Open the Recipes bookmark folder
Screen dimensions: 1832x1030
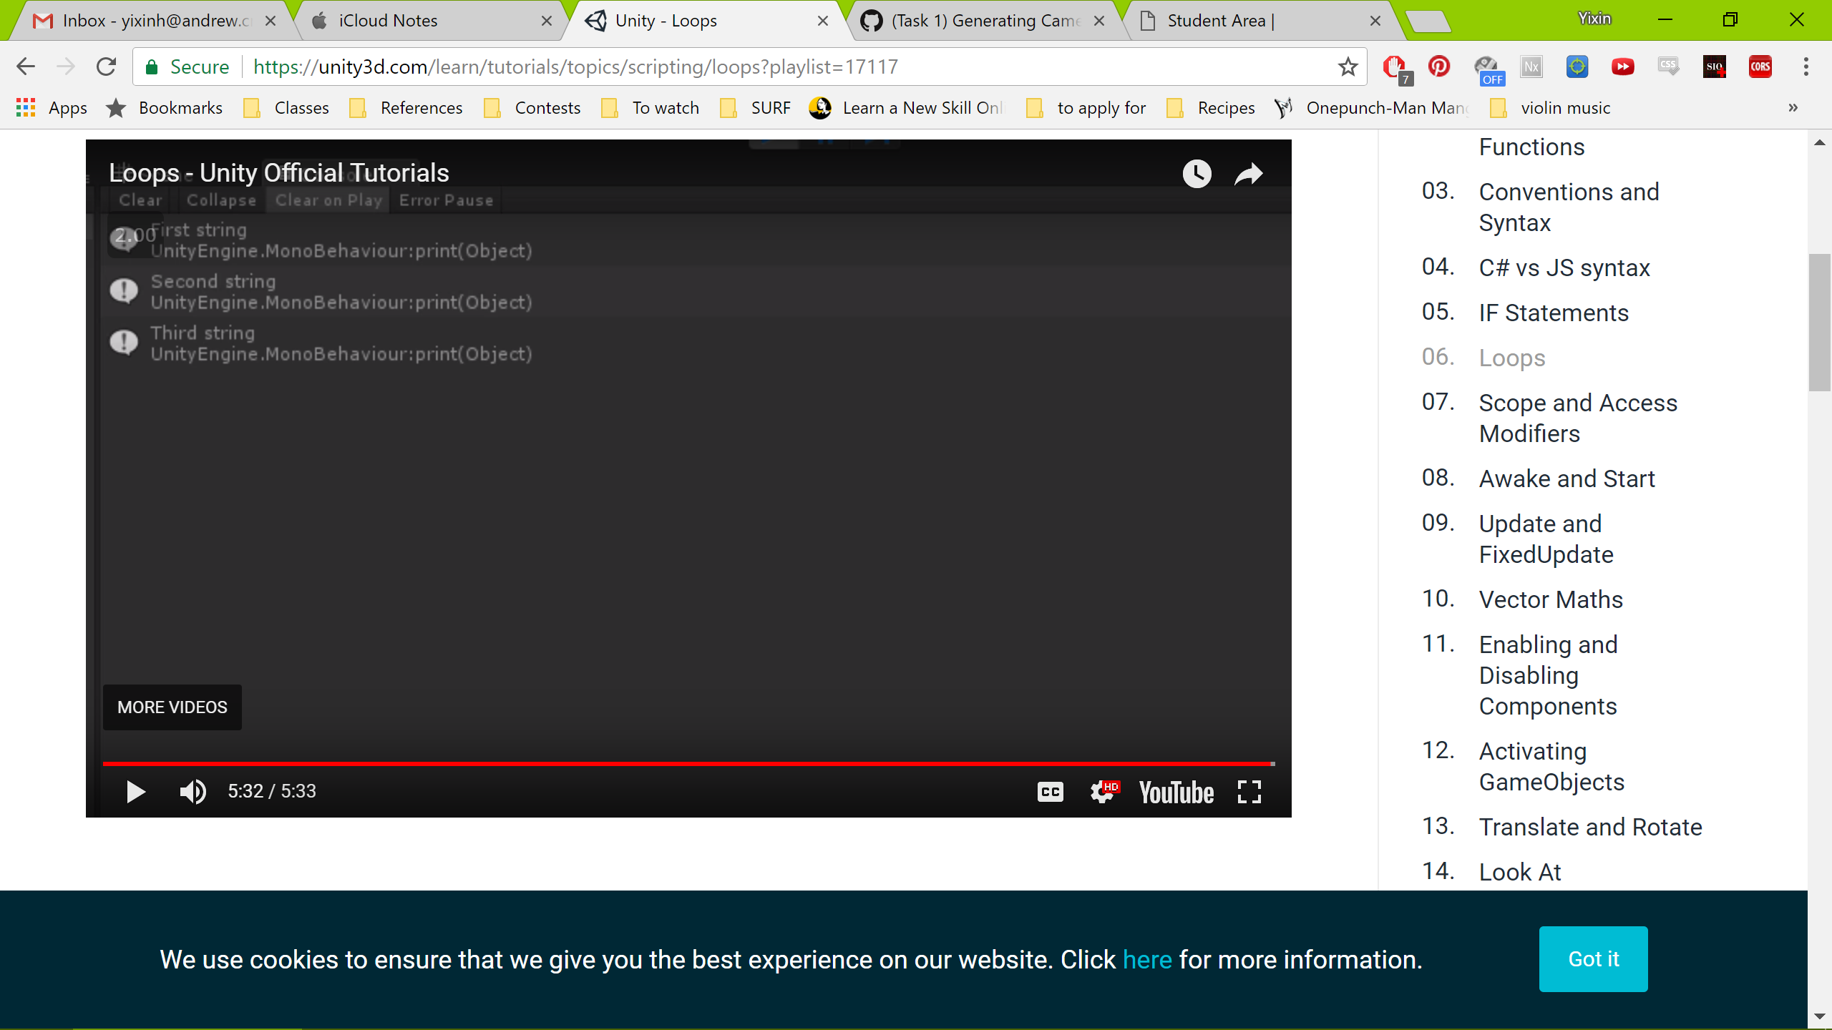1211,108
